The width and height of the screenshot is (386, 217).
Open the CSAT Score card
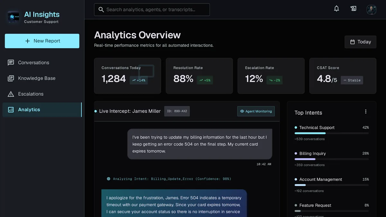(343, 76)
